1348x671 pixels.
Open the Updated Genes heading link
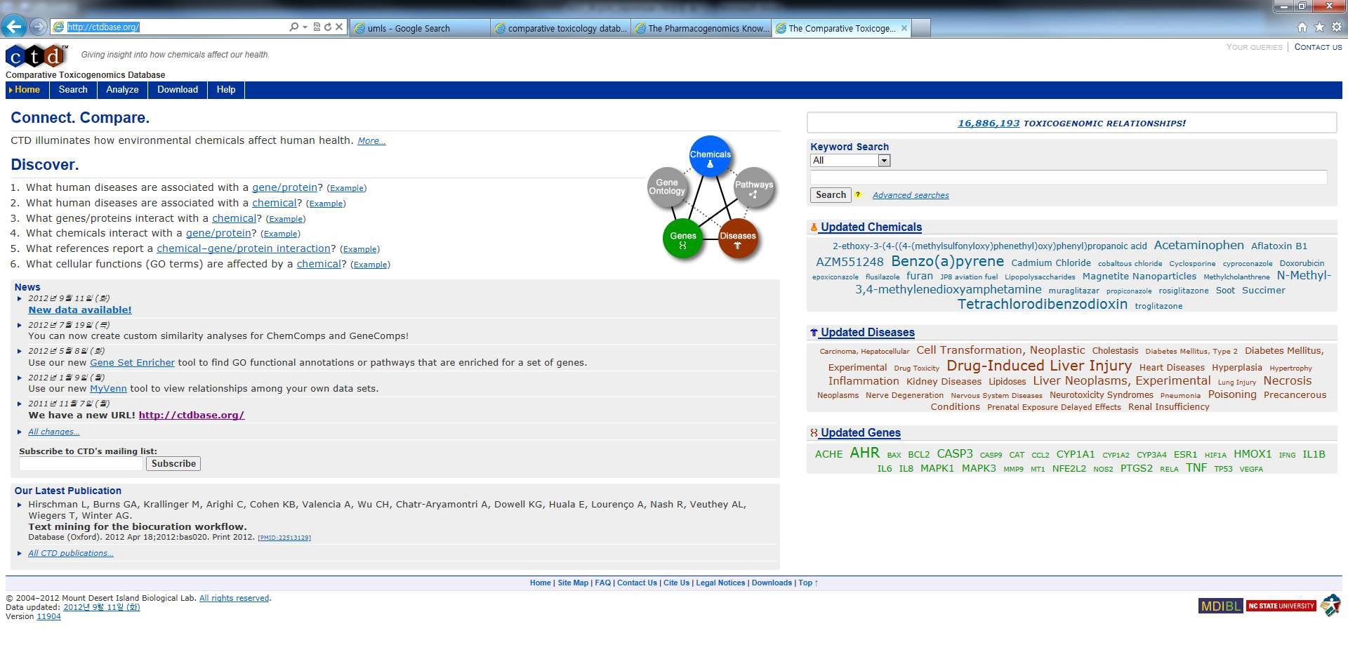pyautogui.click(x=860, y=433)
